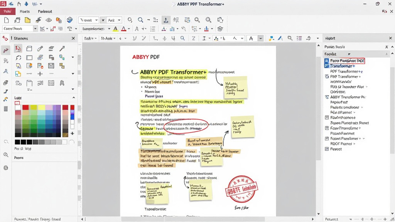
Task: Click the eye preview icon in toolbar
Action: (49, 20)
